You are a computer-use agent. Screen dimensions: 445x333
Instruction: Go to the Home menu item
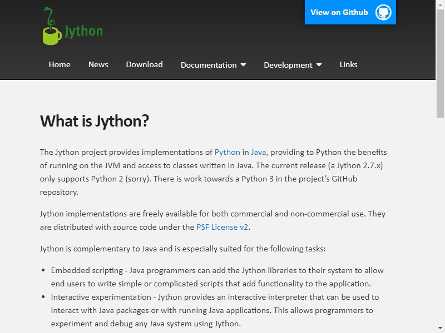[60, 64]
